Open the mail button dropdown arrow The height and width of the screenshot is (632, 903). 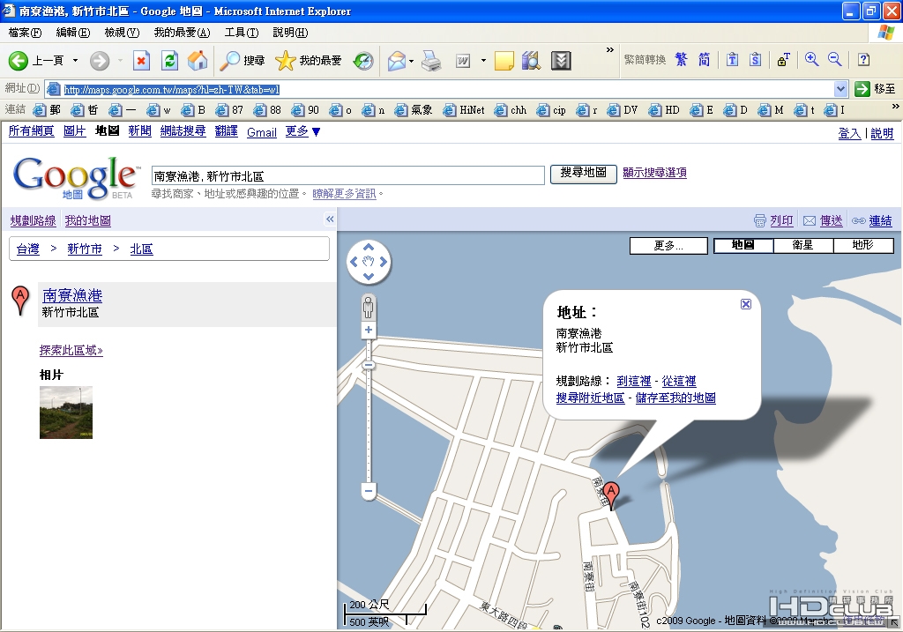[x=411, y=61]
